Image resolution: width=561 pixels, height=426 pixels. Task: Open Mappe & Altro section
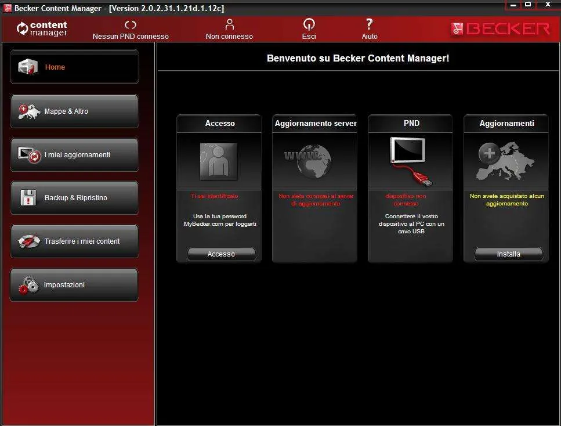74,111
